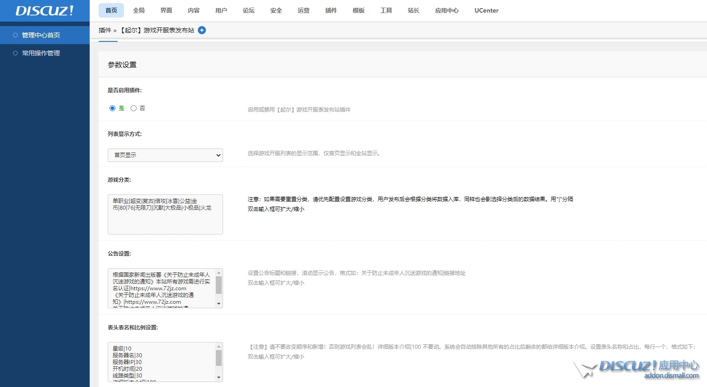Open the 论坛 top navigation tab
This screenshot has height=387, width=707.
pyautogui.click(x=249, y=10)
